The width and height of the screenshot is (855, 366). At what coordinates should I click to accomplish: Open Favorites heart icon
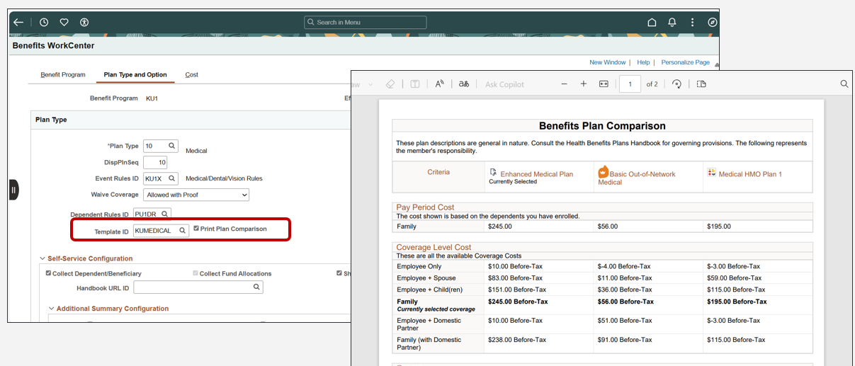(x=64, y=23)
